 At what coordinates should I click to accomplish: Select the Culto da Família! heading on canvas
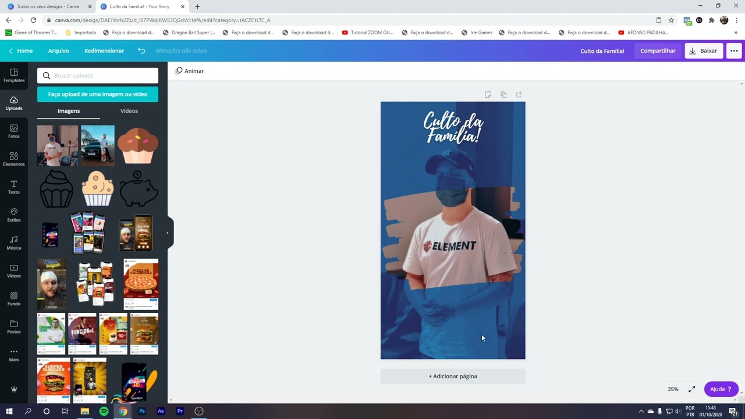tap(453, 127)
